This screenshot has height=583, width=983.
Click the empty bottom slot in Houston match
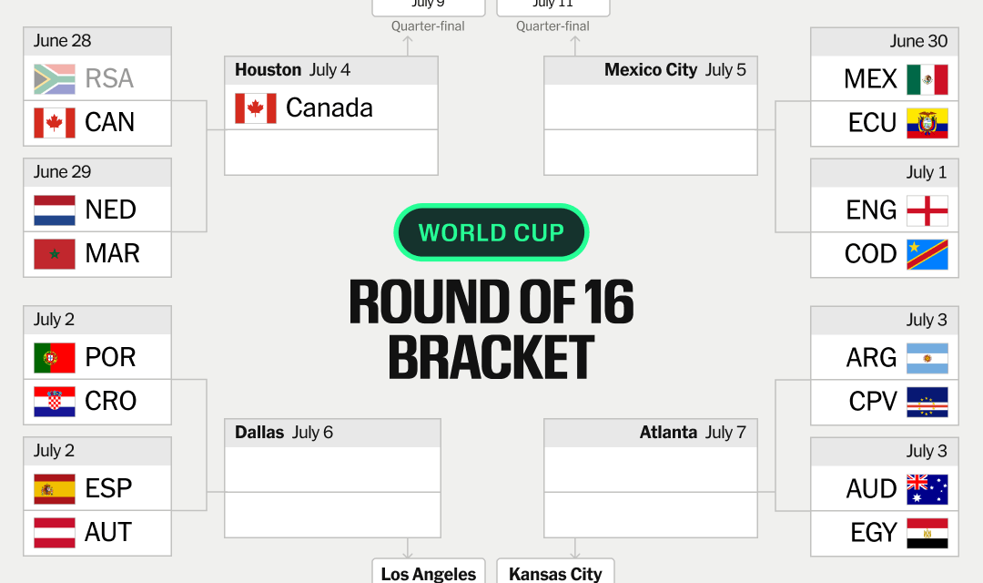(x=331, y=152)
